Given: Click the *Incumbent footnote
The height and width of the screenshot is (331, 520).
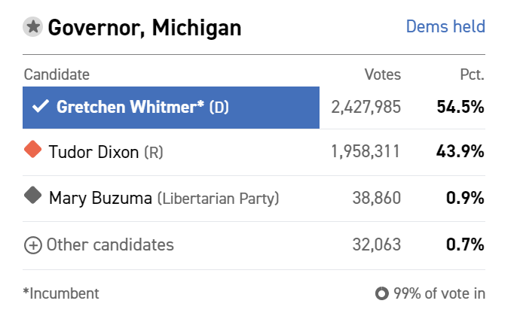Looking at the screenshot, I should coord(61,293).
